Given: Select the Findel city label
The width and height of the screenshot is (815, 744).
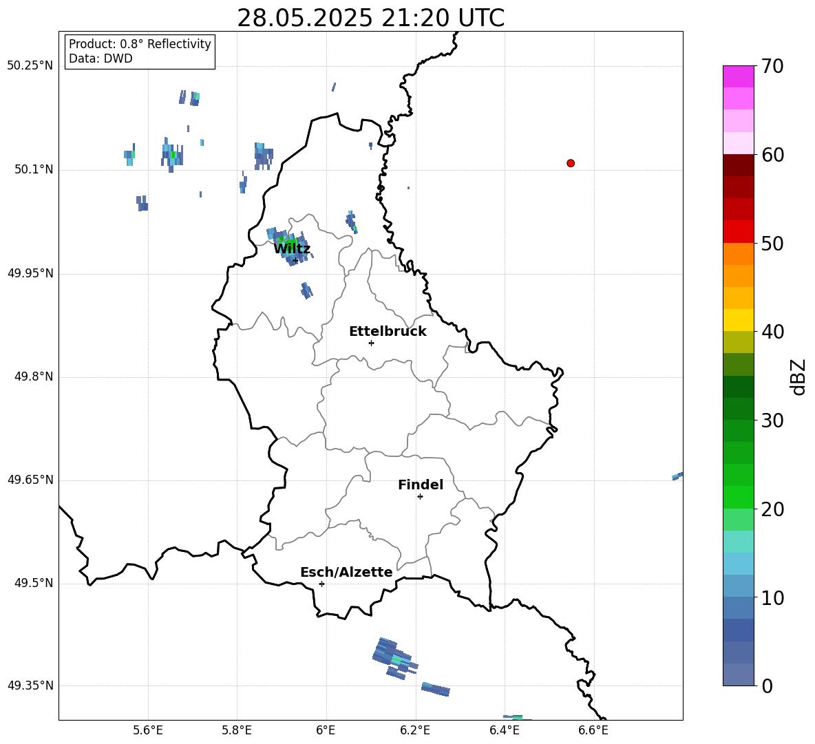Looking at the screenshot, I should pyautogui.click(x=421, y=485).
